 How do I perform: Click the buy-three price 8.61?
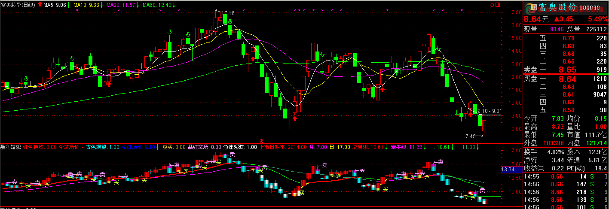[x=568, y=95]
